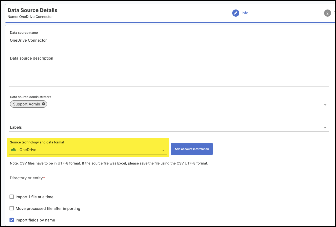This screenshot has width=336, height=227.
Task: Click the Labels field
Action: pos(169,127)
